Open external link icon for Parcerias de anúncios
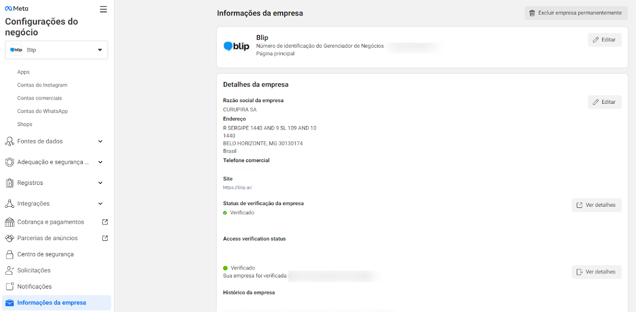 (x=105, y=238)
